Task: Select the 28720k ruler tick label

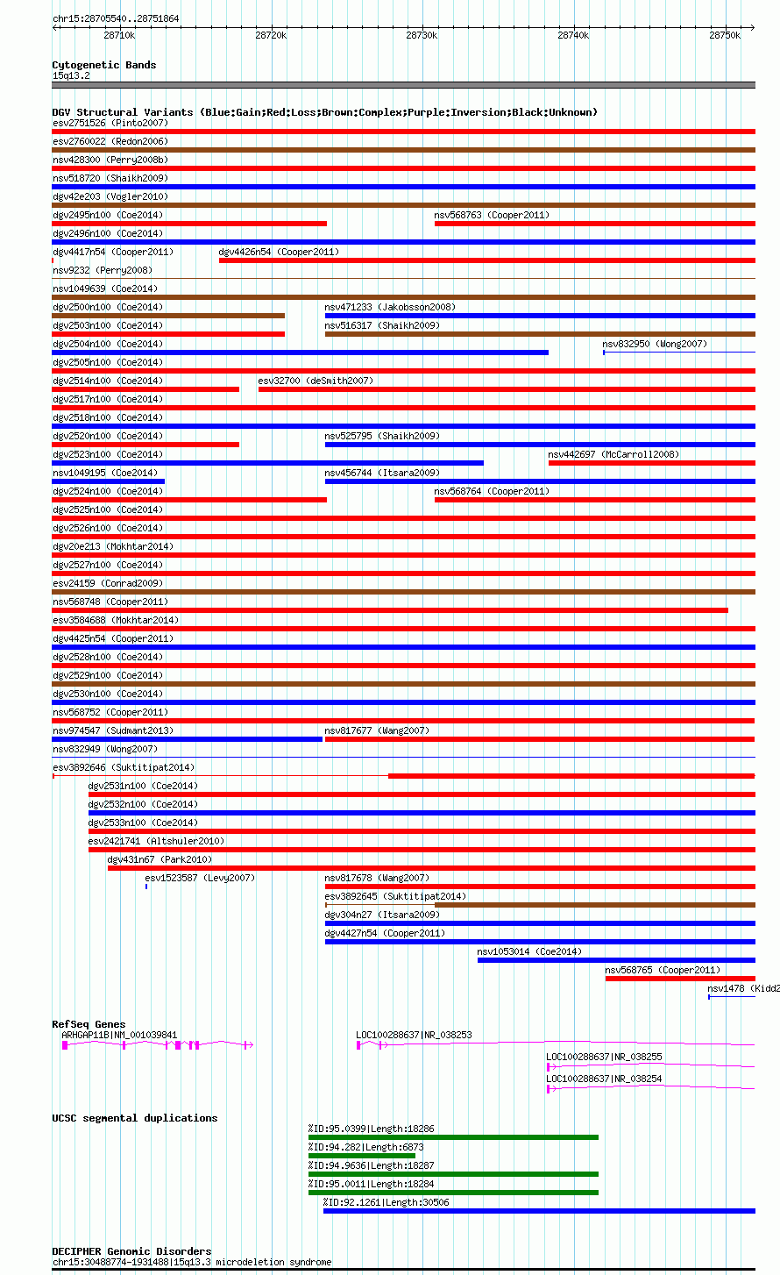Action: tap(270, 35)
